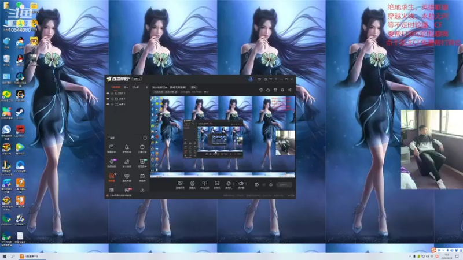Open the clipboard-check task tool in the toolbox
The image size is (463, 260).
[142, 148]
